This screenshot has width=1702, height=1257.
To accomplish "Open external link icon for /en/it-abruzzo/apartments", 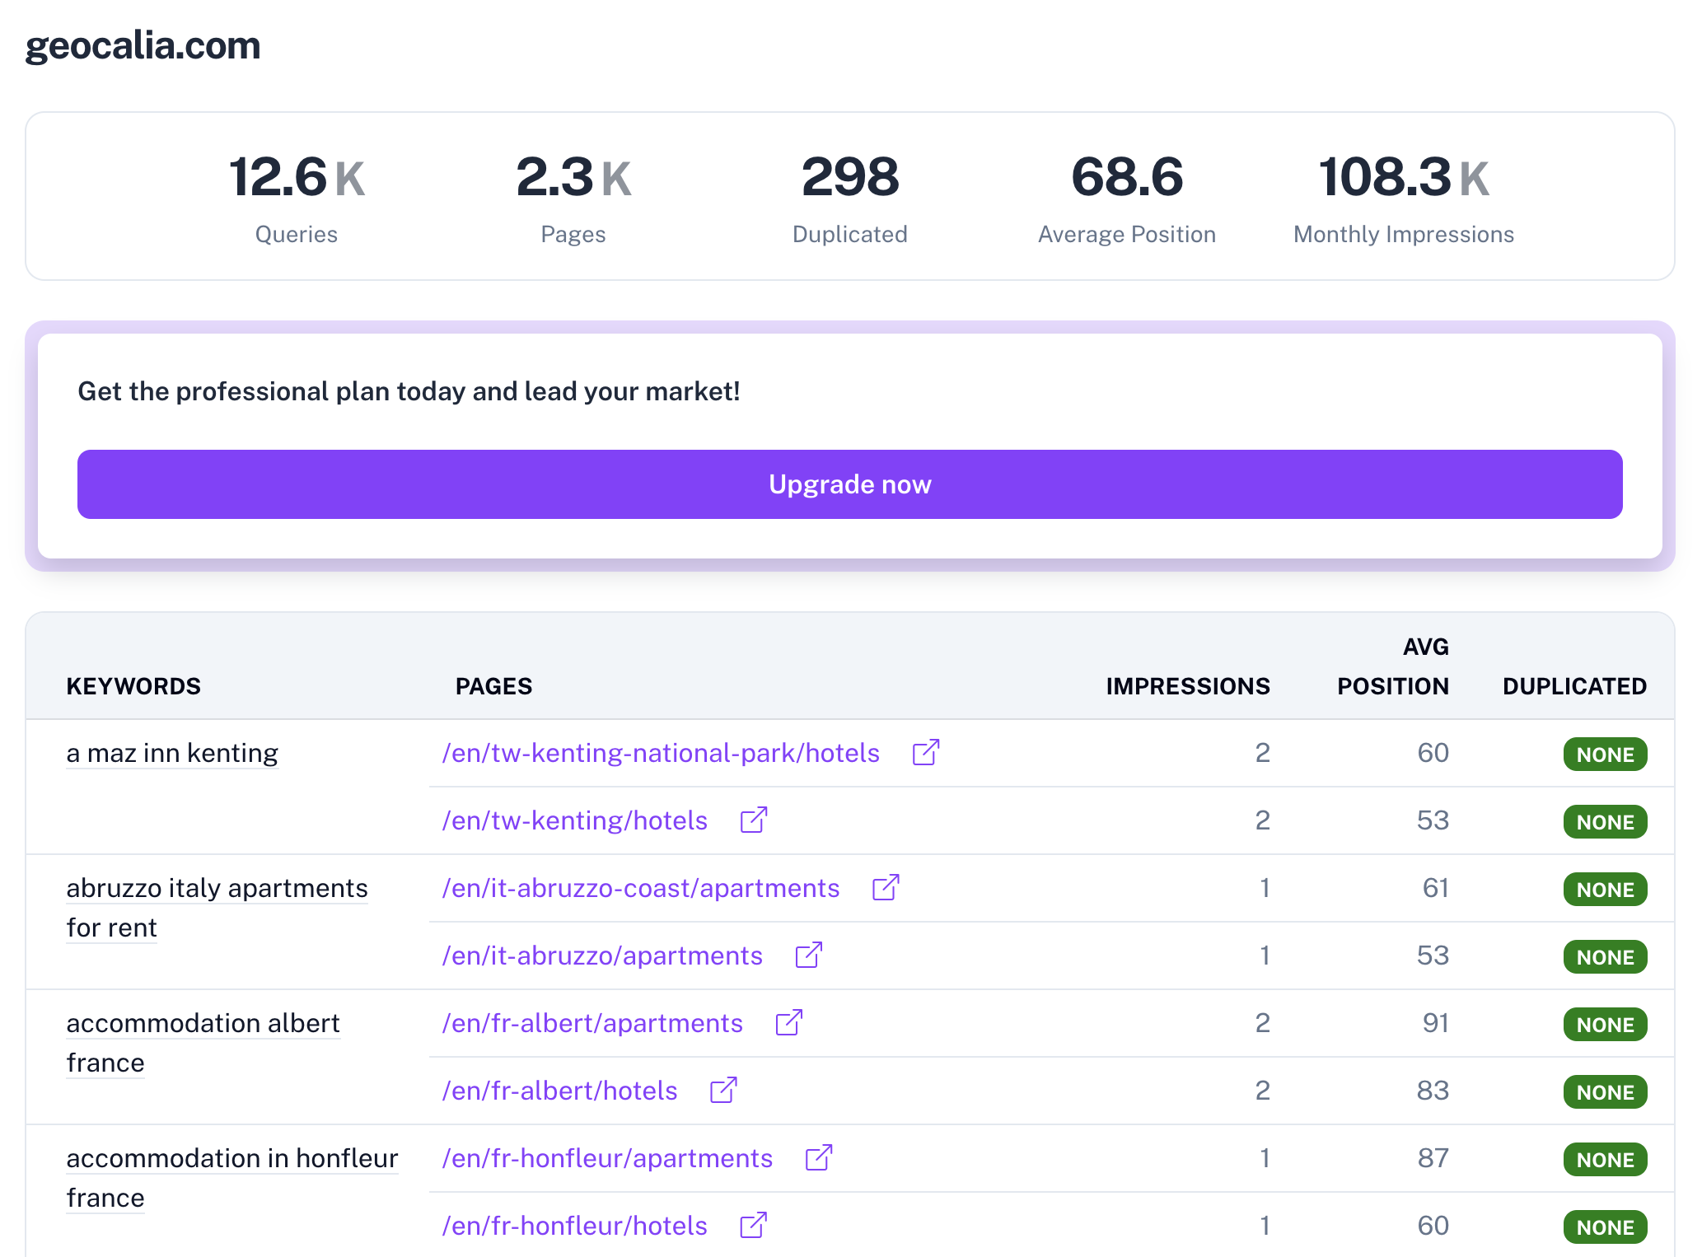I will (809, 955).
